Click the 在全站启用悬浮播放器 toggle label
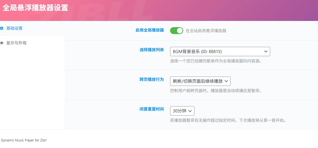 206,31
